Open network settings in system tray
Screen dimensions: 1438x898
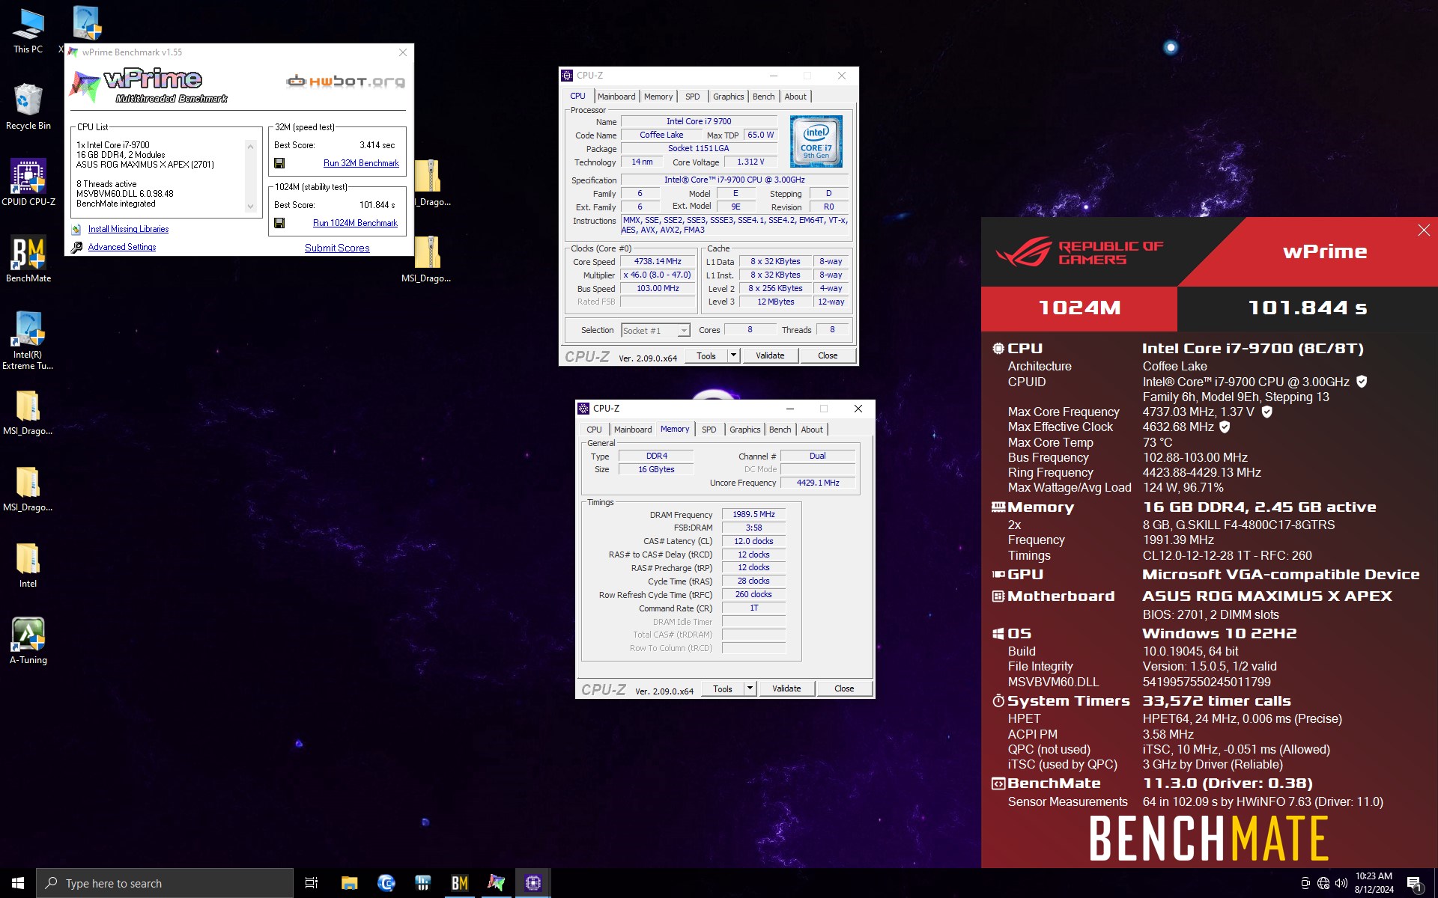[1323, 883]
